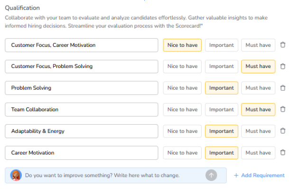The image size is (289, 189).
Task: Delete the Customer Focus, Career Motivation requirement
Action: (283, 45)
